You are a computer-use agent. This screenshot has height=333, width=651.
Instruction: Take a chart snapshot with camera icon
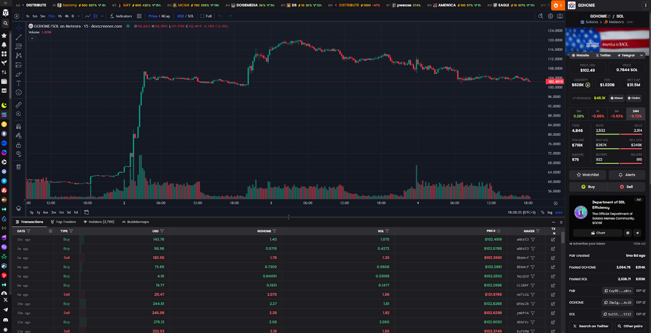560,16
